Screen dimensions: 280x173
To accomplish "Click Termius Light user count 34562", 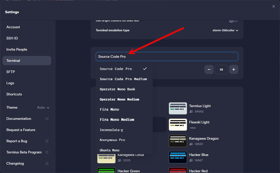I will point(199,111).
